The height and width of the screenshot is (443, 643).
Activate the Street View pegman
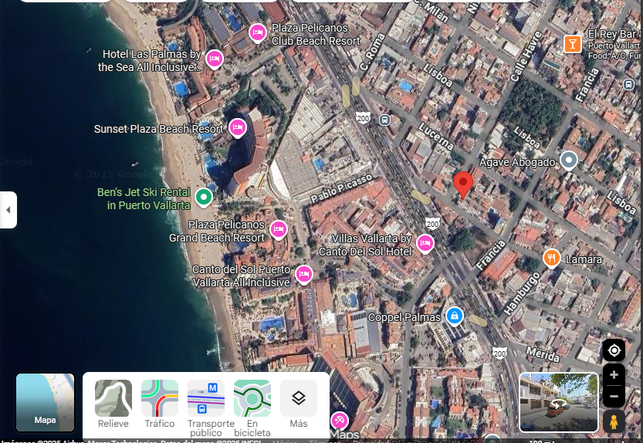click(614, 421)
